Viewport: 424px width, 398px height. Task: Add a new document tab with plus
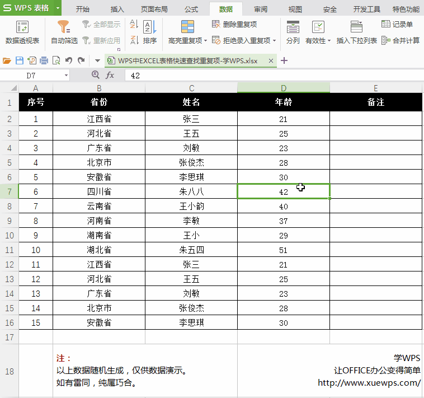pos(284,60)
